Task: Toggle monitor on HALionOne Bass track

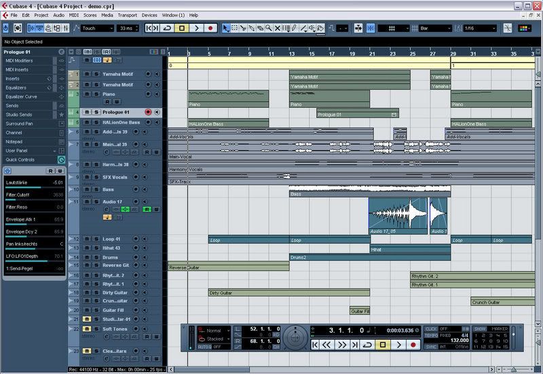Action: 157,122
